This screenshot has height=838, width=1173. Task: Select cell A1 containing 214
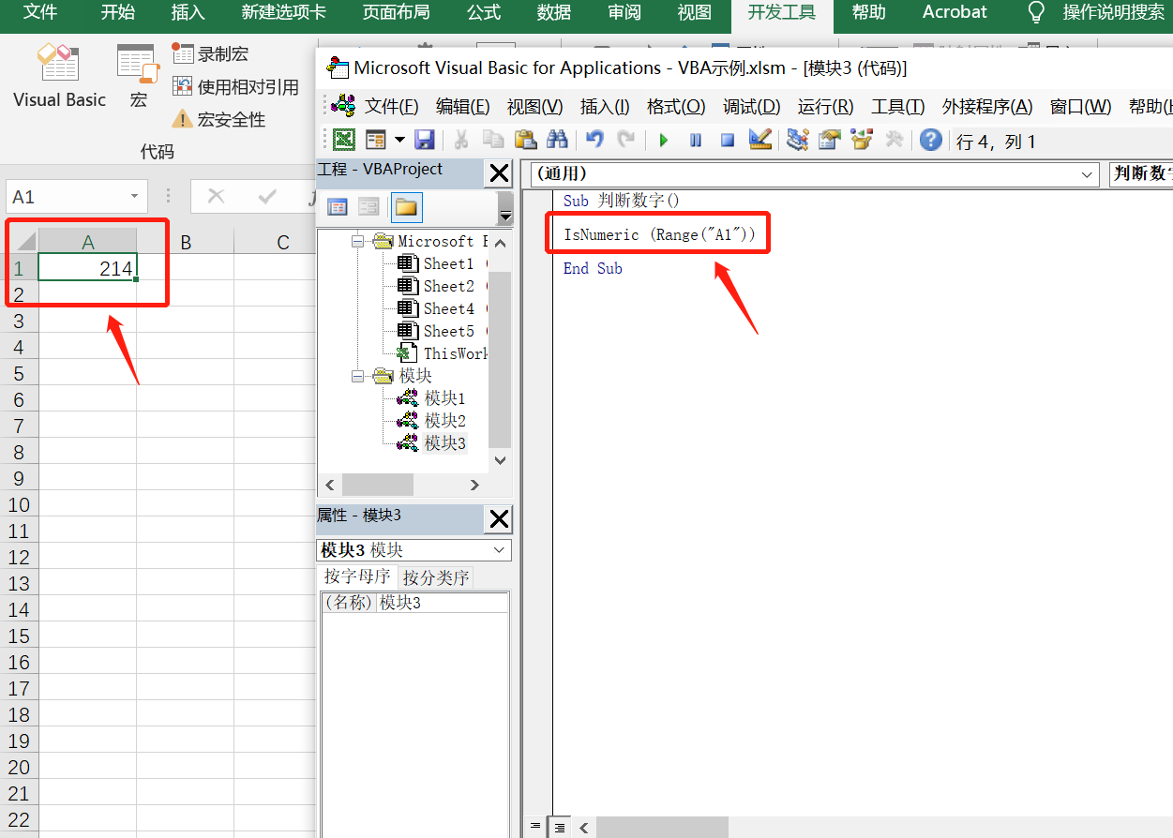[x=88, y=267]
